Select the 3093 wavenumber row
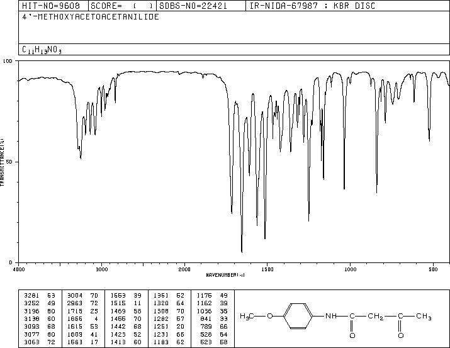The image size is (450, 348). 39,327
